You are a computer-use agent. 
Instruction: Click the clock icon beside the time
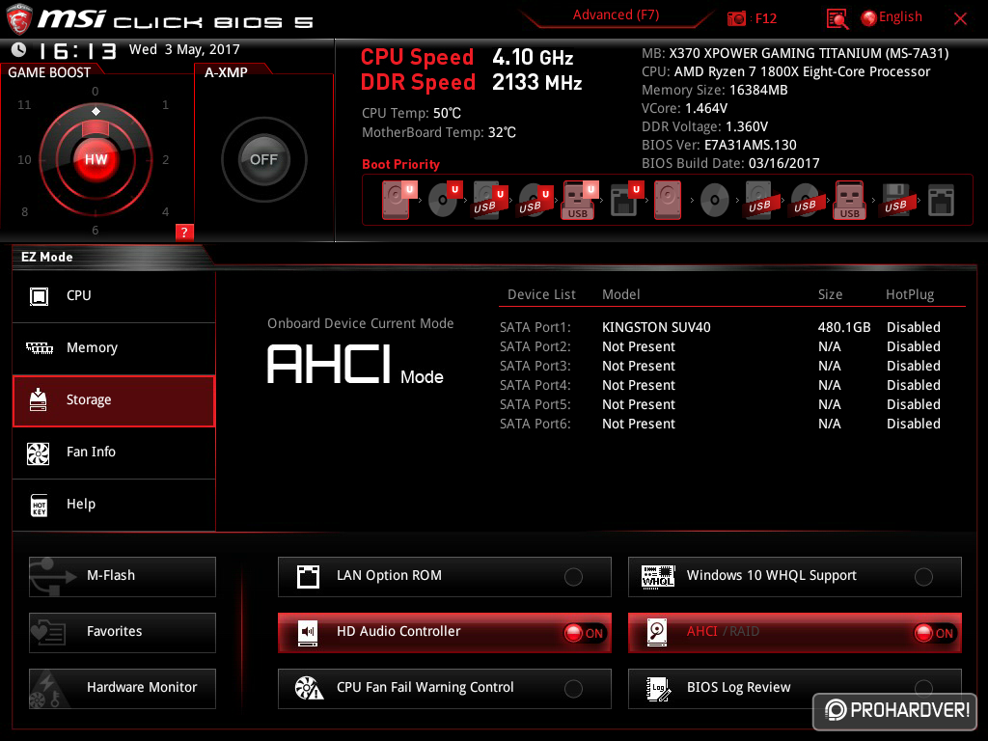(19, 50)
